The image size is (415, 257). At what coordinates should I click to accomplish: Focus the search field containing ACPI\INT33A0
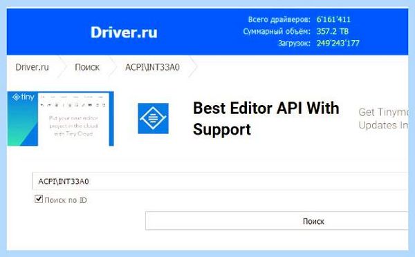coord(220,181)
